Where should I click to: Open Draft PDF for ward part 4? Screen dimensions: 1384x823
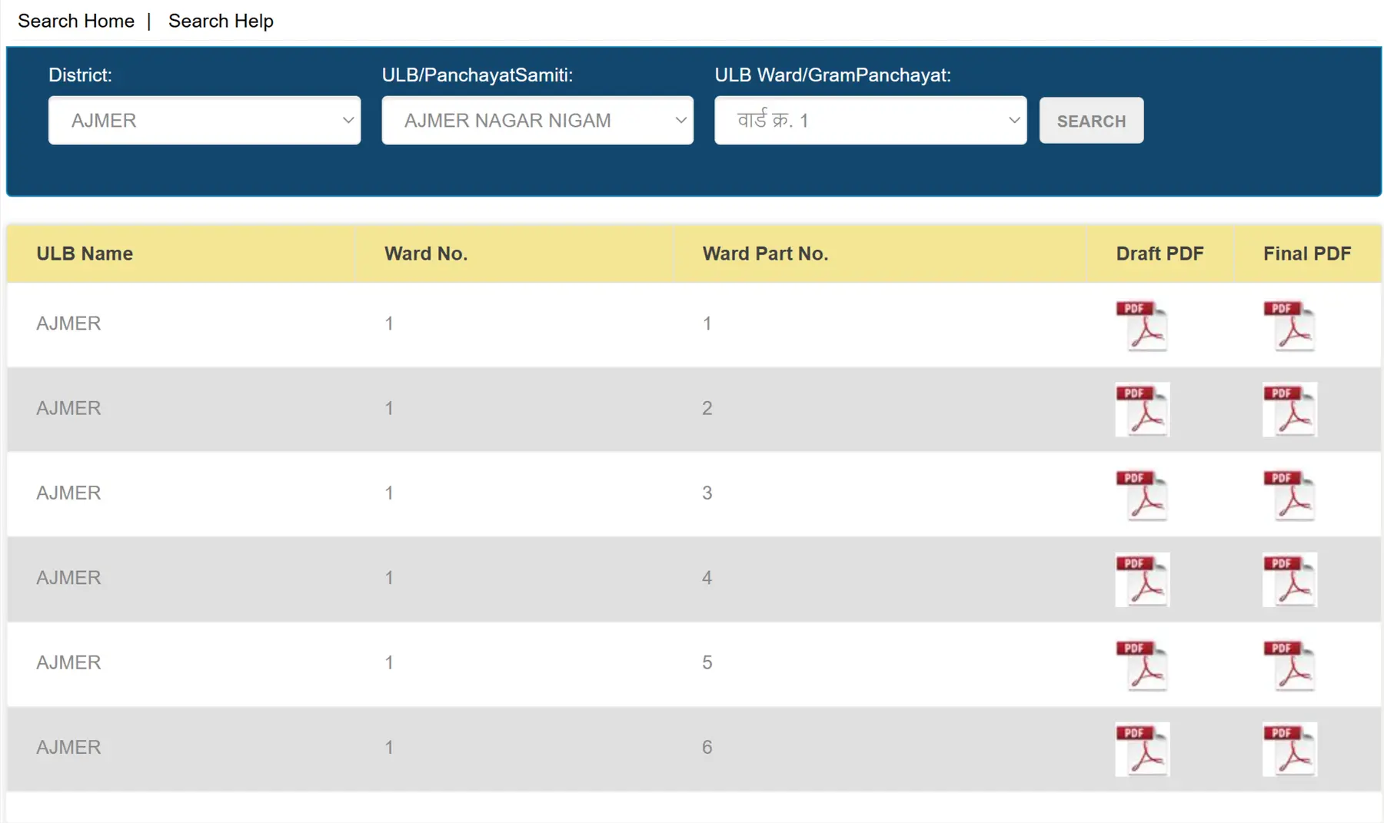tap(1142, 579)
